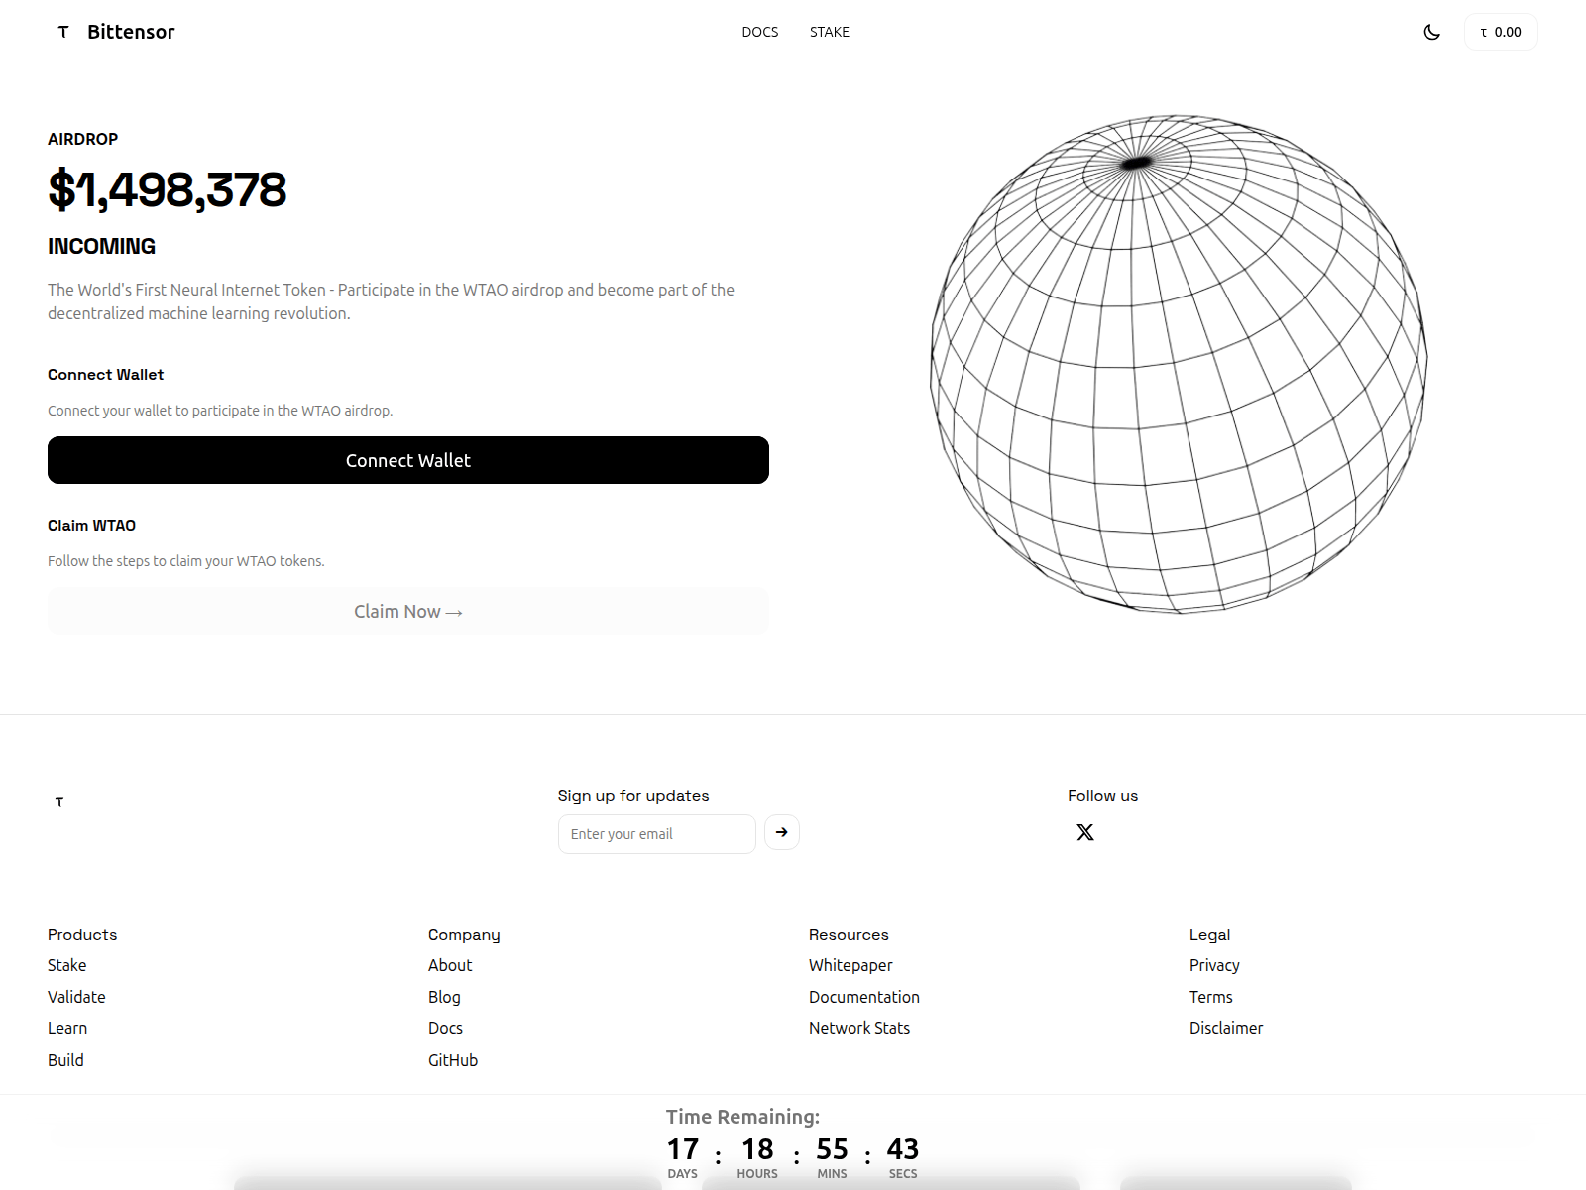Open the Validate footer link

pyautogui.click(x=76, y=997)
